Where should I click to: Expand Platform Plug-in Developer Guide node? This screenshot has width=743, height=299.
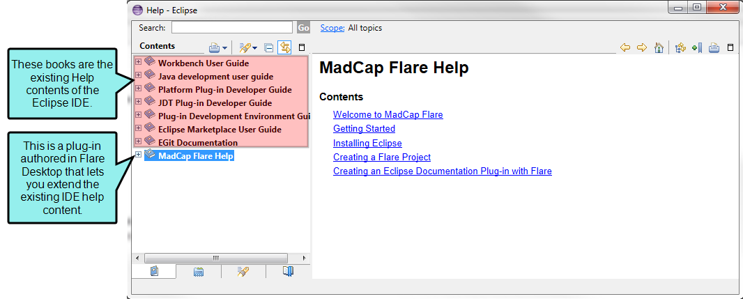point(138,88)
